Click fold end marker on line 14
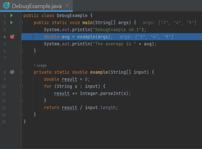This screenshot has width=202, height=149. click(21, 115)
